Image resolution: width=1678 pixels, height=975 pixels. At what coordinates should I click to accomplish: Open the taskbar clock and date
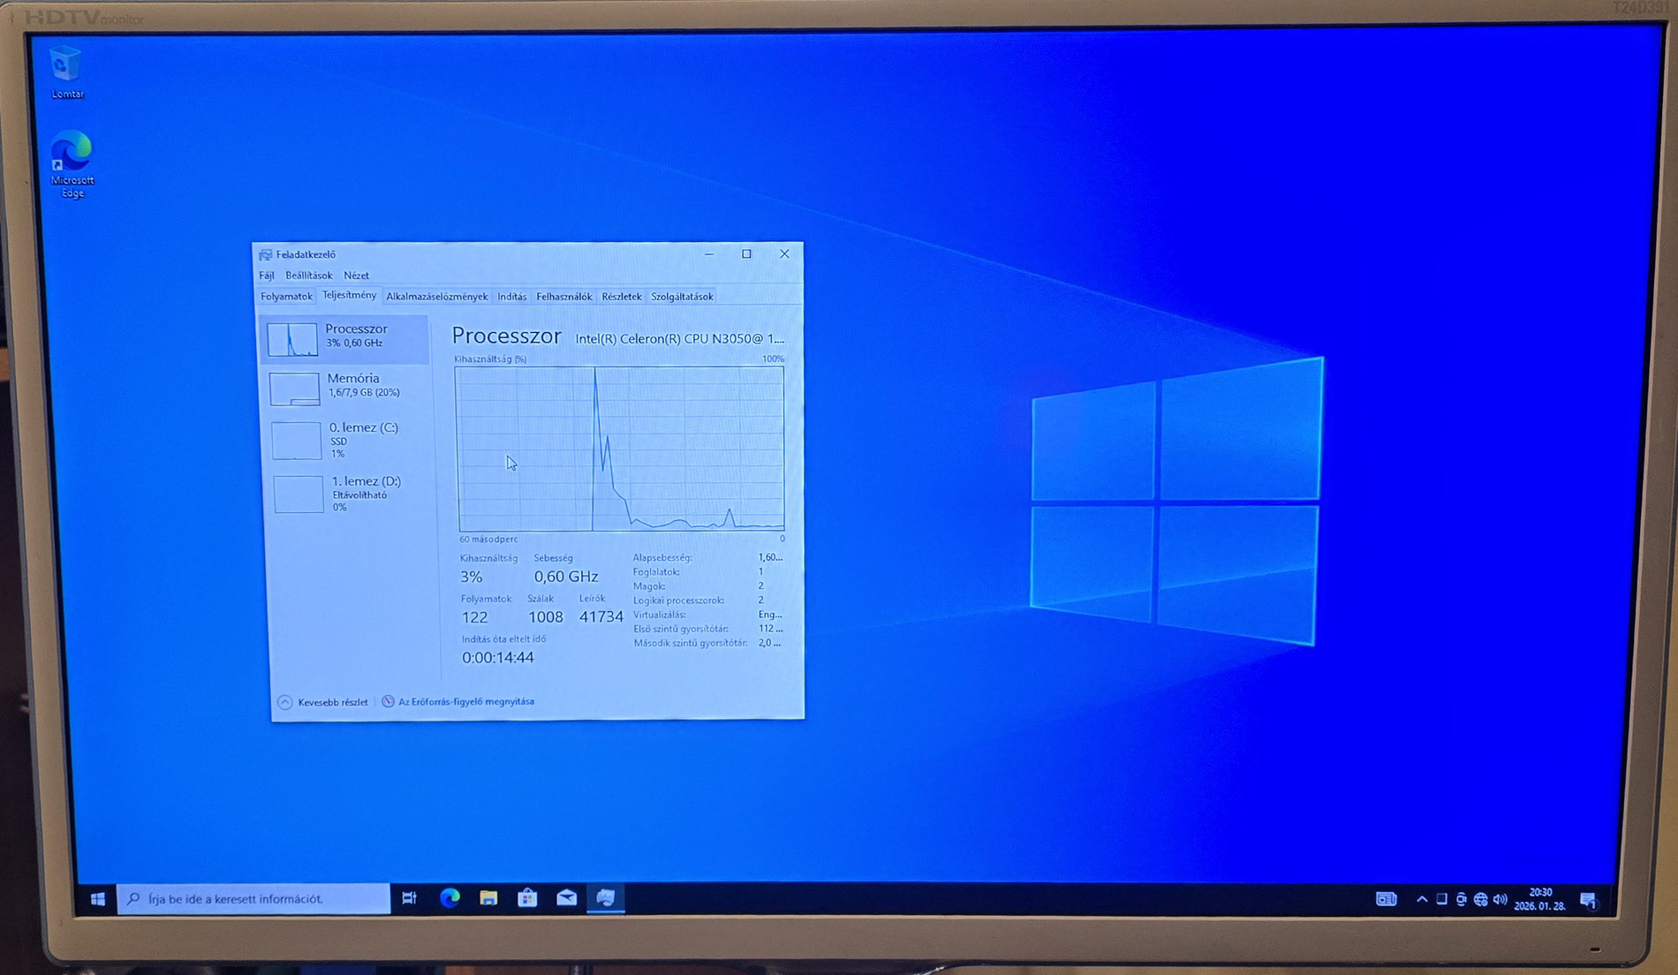1540,899
